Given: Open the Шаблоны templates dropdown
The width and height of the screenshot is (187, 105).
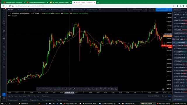Looking at the screenshot, I should 65,10.
